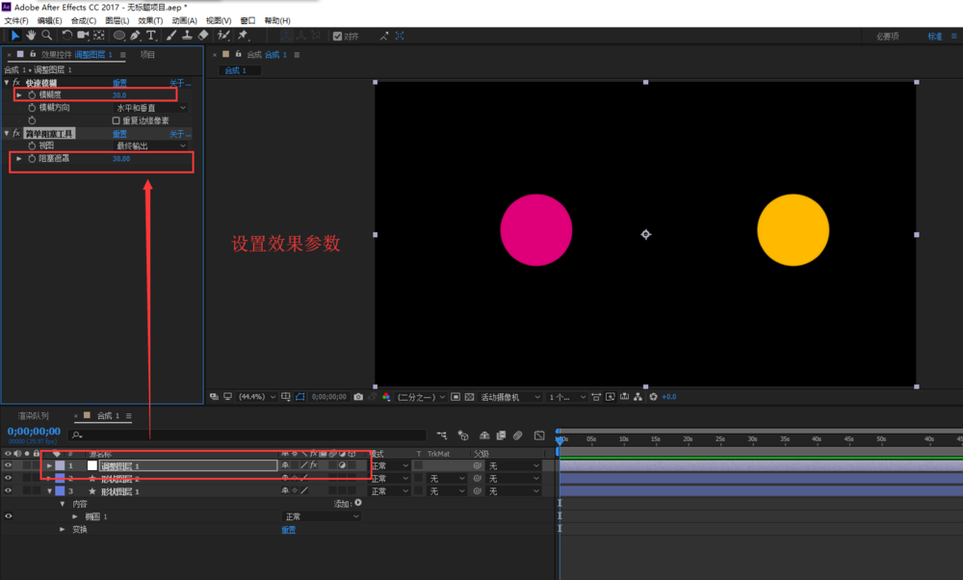
Task: Click layer name field 调整图层 1
Action: pyautogui.click(x=188, y=465)
